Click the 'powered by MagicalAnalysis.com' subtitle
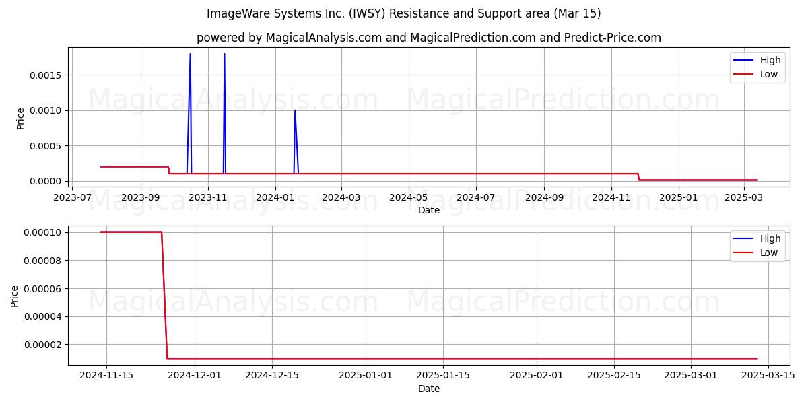This screenshot has width=808, height=404. pos(429,38)
